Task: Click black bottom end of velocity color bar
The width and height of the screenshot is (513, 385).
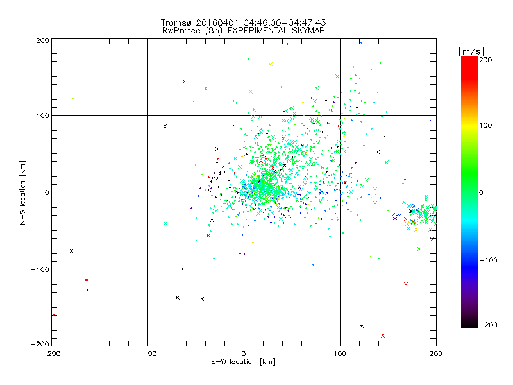Action: point(469,323)
